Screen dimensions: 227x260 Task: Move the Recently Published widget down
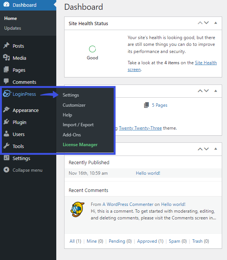206,149
